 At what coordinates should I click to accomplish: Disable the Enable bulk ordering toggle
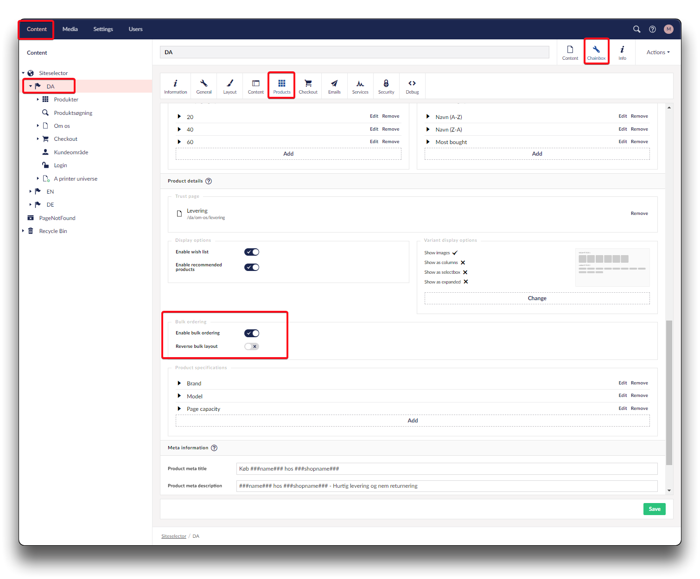[252, 334]
